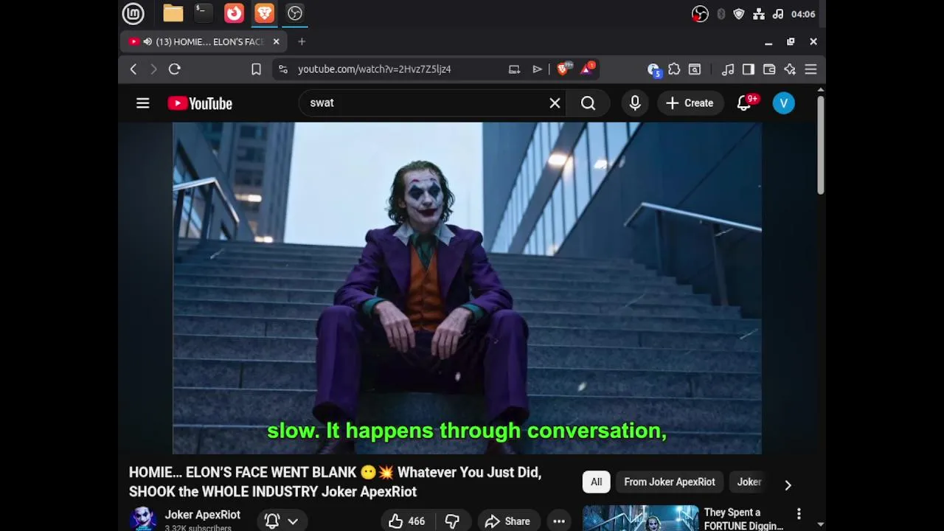Click the video title HOMIE ELON'S FACE WENT BLANK
Image resolution: width=944 pixels, height=531 pixels.
(x=336, y=482)
